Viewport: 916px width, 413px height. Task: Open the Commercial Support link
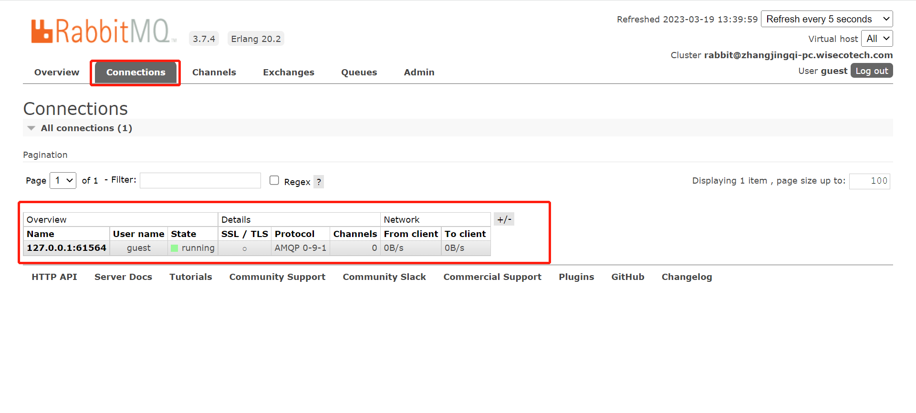(492, 277)
